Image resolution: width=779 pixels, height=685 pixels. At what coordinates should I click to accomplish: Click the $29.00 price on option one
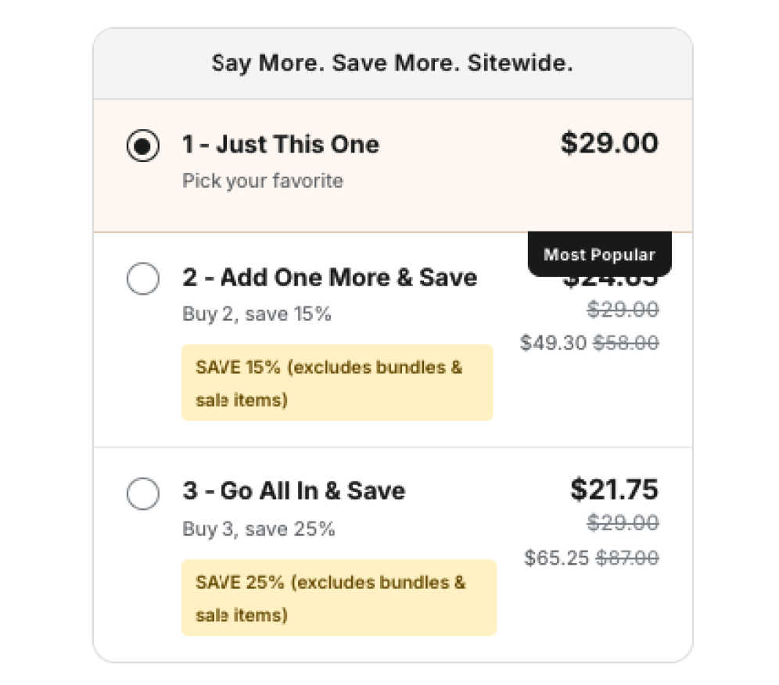pos(609,144)
